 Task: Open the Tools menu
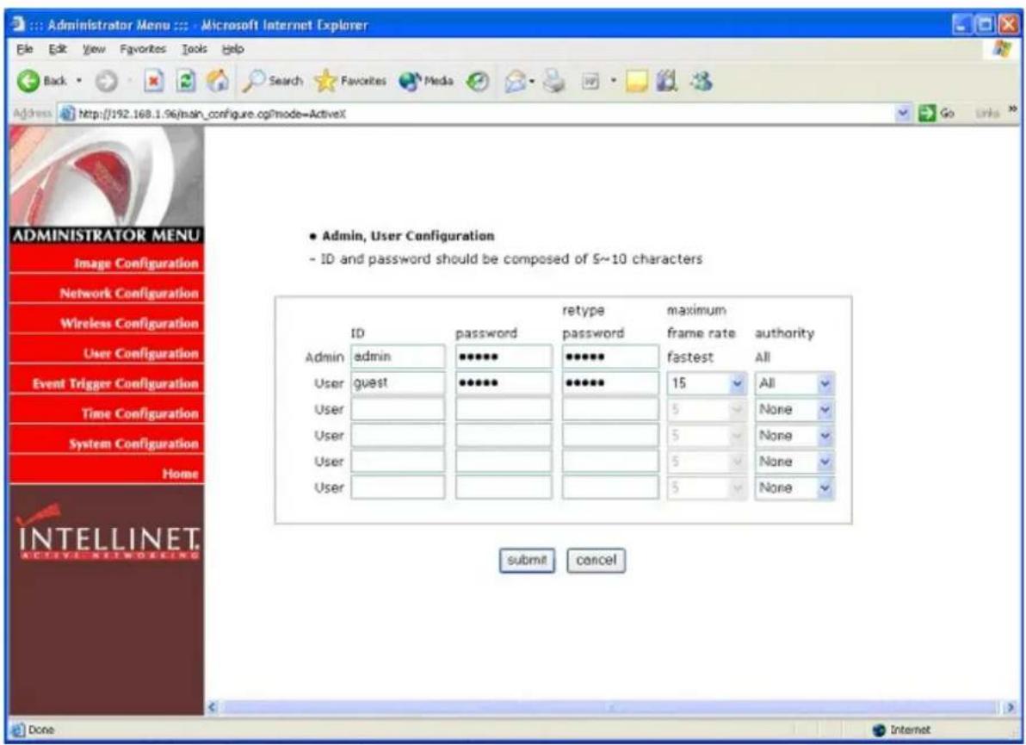click(x=195, y=49)
